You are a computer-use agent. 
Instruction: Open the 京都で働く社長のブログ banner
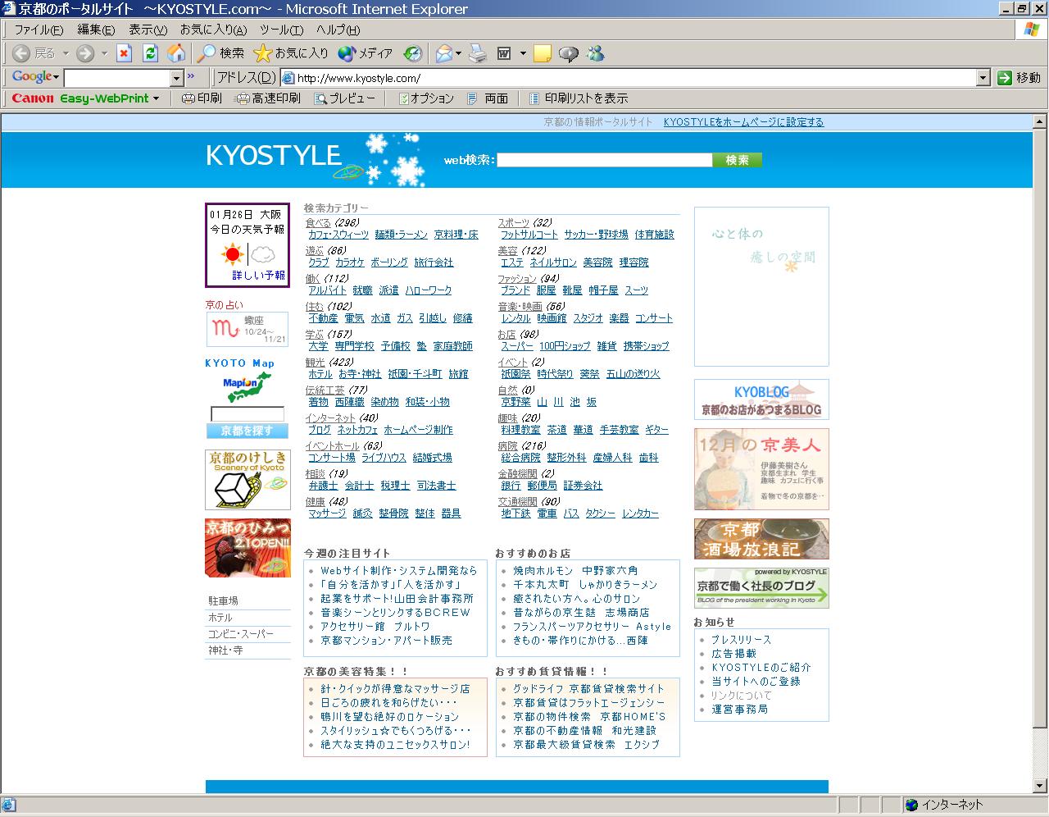pos(761,588)
